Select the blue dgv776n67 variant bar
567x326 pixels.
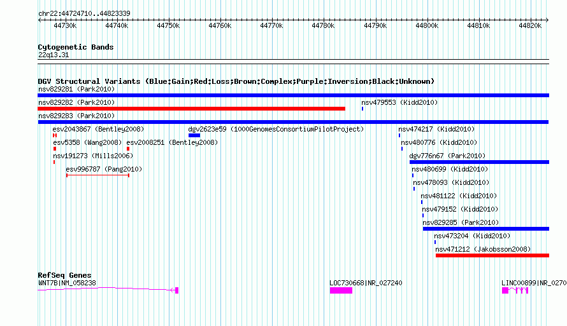[x=480, y=162]
